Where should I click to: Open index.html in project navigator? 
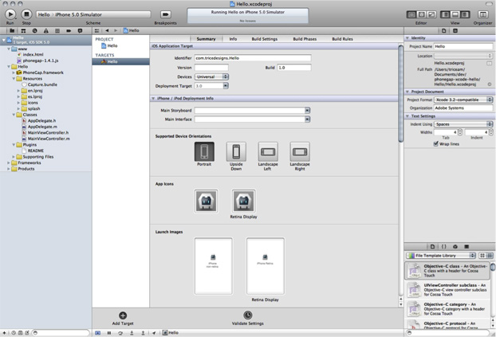tap(33, 54)
